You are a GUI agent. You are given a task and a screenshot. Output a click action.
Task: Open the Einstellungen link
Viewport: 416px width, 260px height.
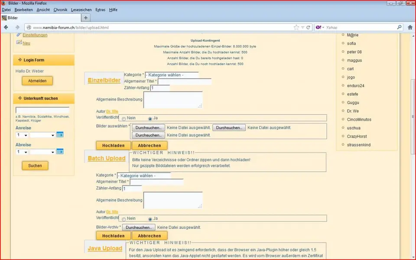click(x=35, y=35)
